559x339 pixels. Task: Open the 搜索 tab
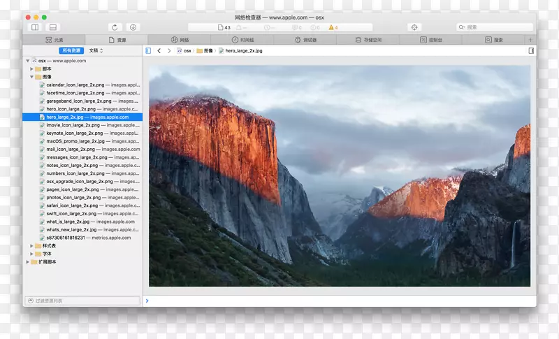[x=494, y=40]
